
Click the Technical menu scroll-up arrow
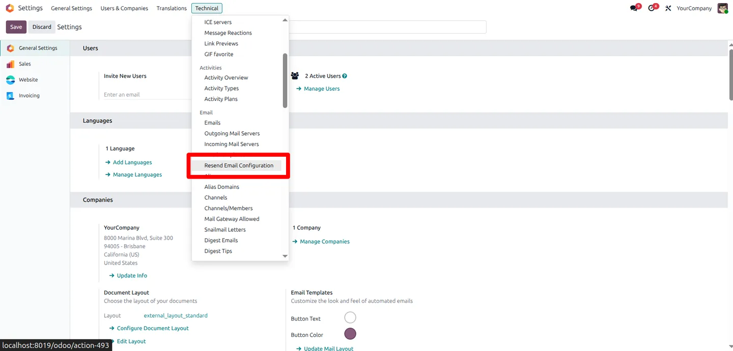click(x=285, y=20)
